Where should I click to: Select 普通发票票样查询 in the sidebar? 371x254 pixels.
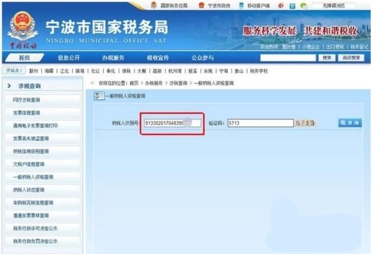tap(42, 216)
